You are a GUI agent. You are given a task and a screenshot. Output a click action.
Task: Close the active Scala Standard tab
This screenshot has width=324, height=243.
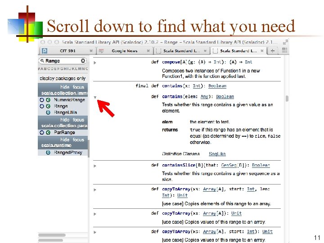(262, 51)
